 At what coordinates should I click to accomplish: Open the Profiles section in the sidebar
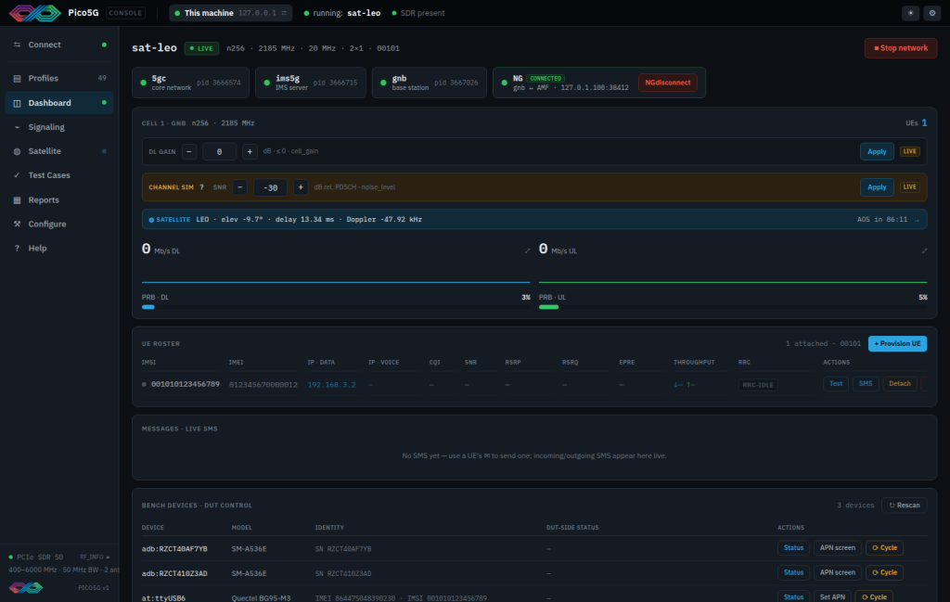point(59,78)
